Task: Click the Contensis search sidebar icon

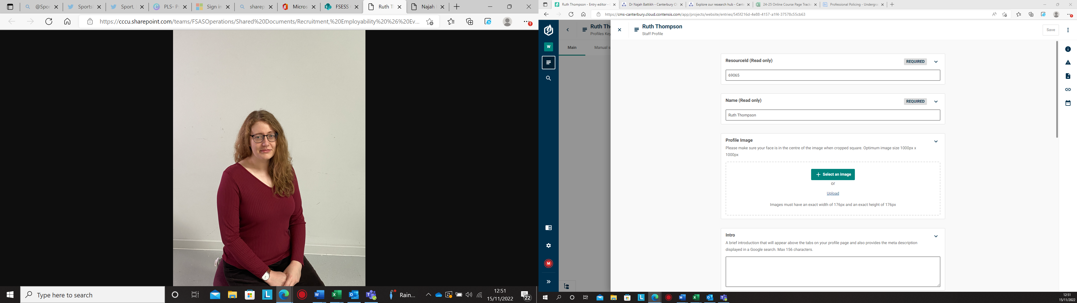Action: 549,78
